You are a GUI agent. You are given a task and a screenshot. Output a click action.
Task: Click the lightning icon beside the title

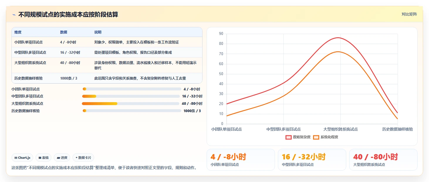pyautogui.click(x=14, y=15)
